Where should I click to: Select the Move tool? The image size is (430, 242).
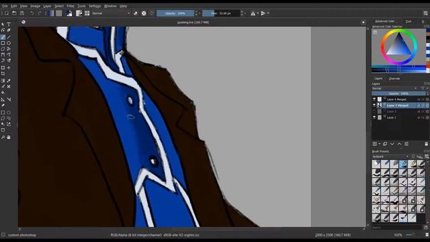(x=9, y=67)
